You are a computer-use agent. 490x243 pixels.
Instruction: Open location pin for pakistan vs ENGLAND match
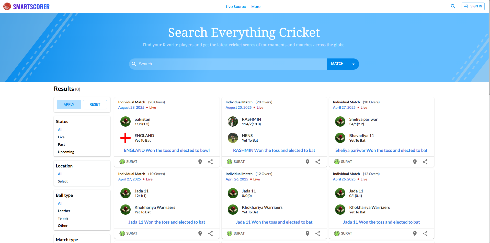click(x=200, y=162)
